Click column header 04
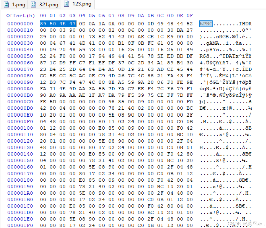 (82, 16)
